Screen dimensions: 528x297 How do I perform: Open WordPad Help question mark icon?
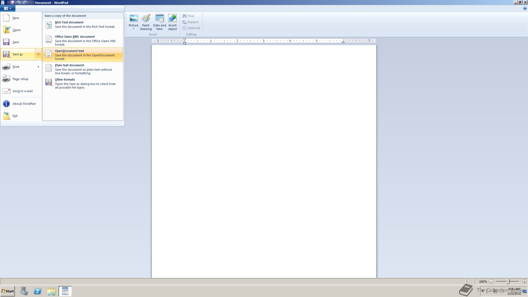click(525, 9)
